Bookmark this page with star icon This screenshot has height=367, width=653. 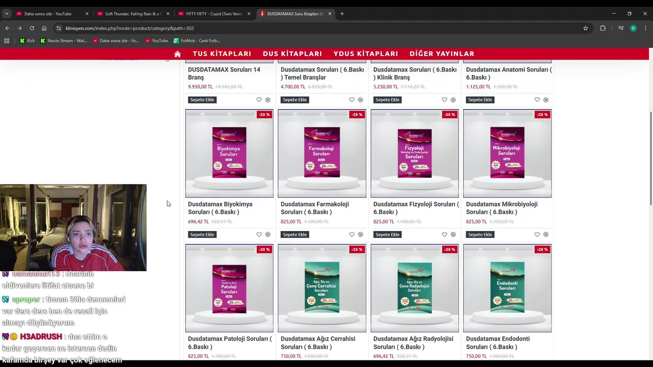click(x=586, y=28)
